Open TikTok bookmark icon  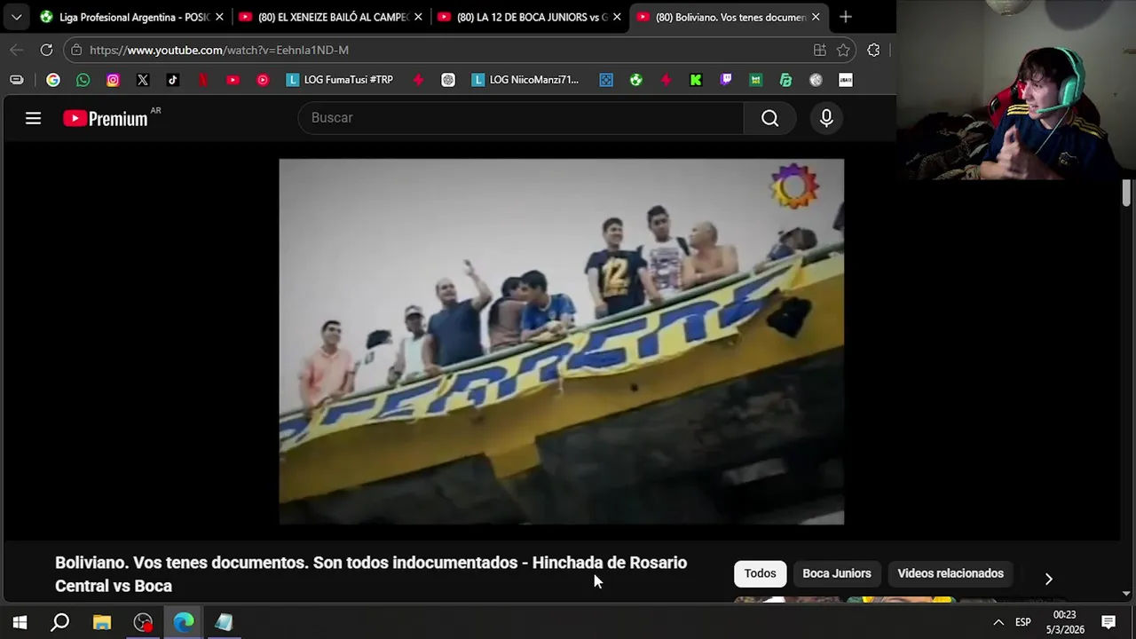[x=173, y=80]
